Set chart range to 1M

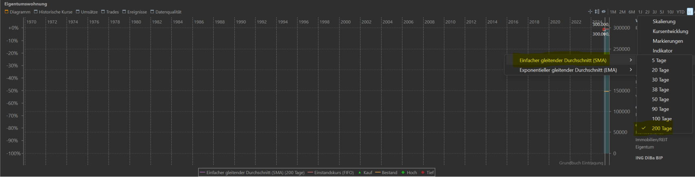pos(613,12)
